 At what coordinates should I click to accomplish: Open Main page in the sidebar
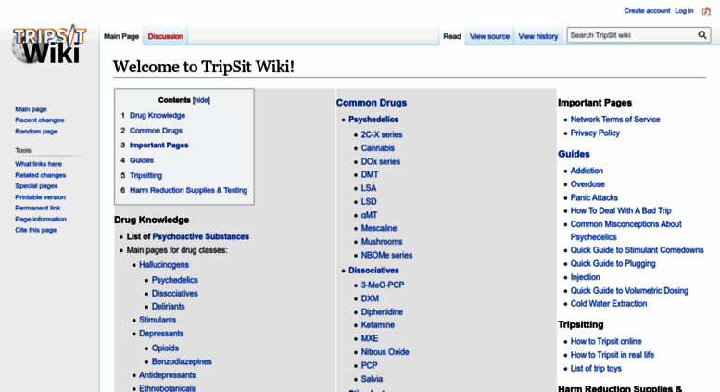(x=31, y=109)
